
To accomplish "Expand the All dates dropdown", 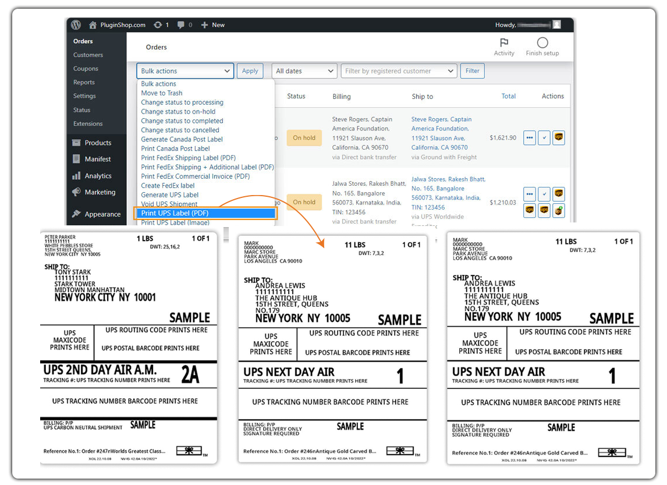I will [x=304, y=70].
